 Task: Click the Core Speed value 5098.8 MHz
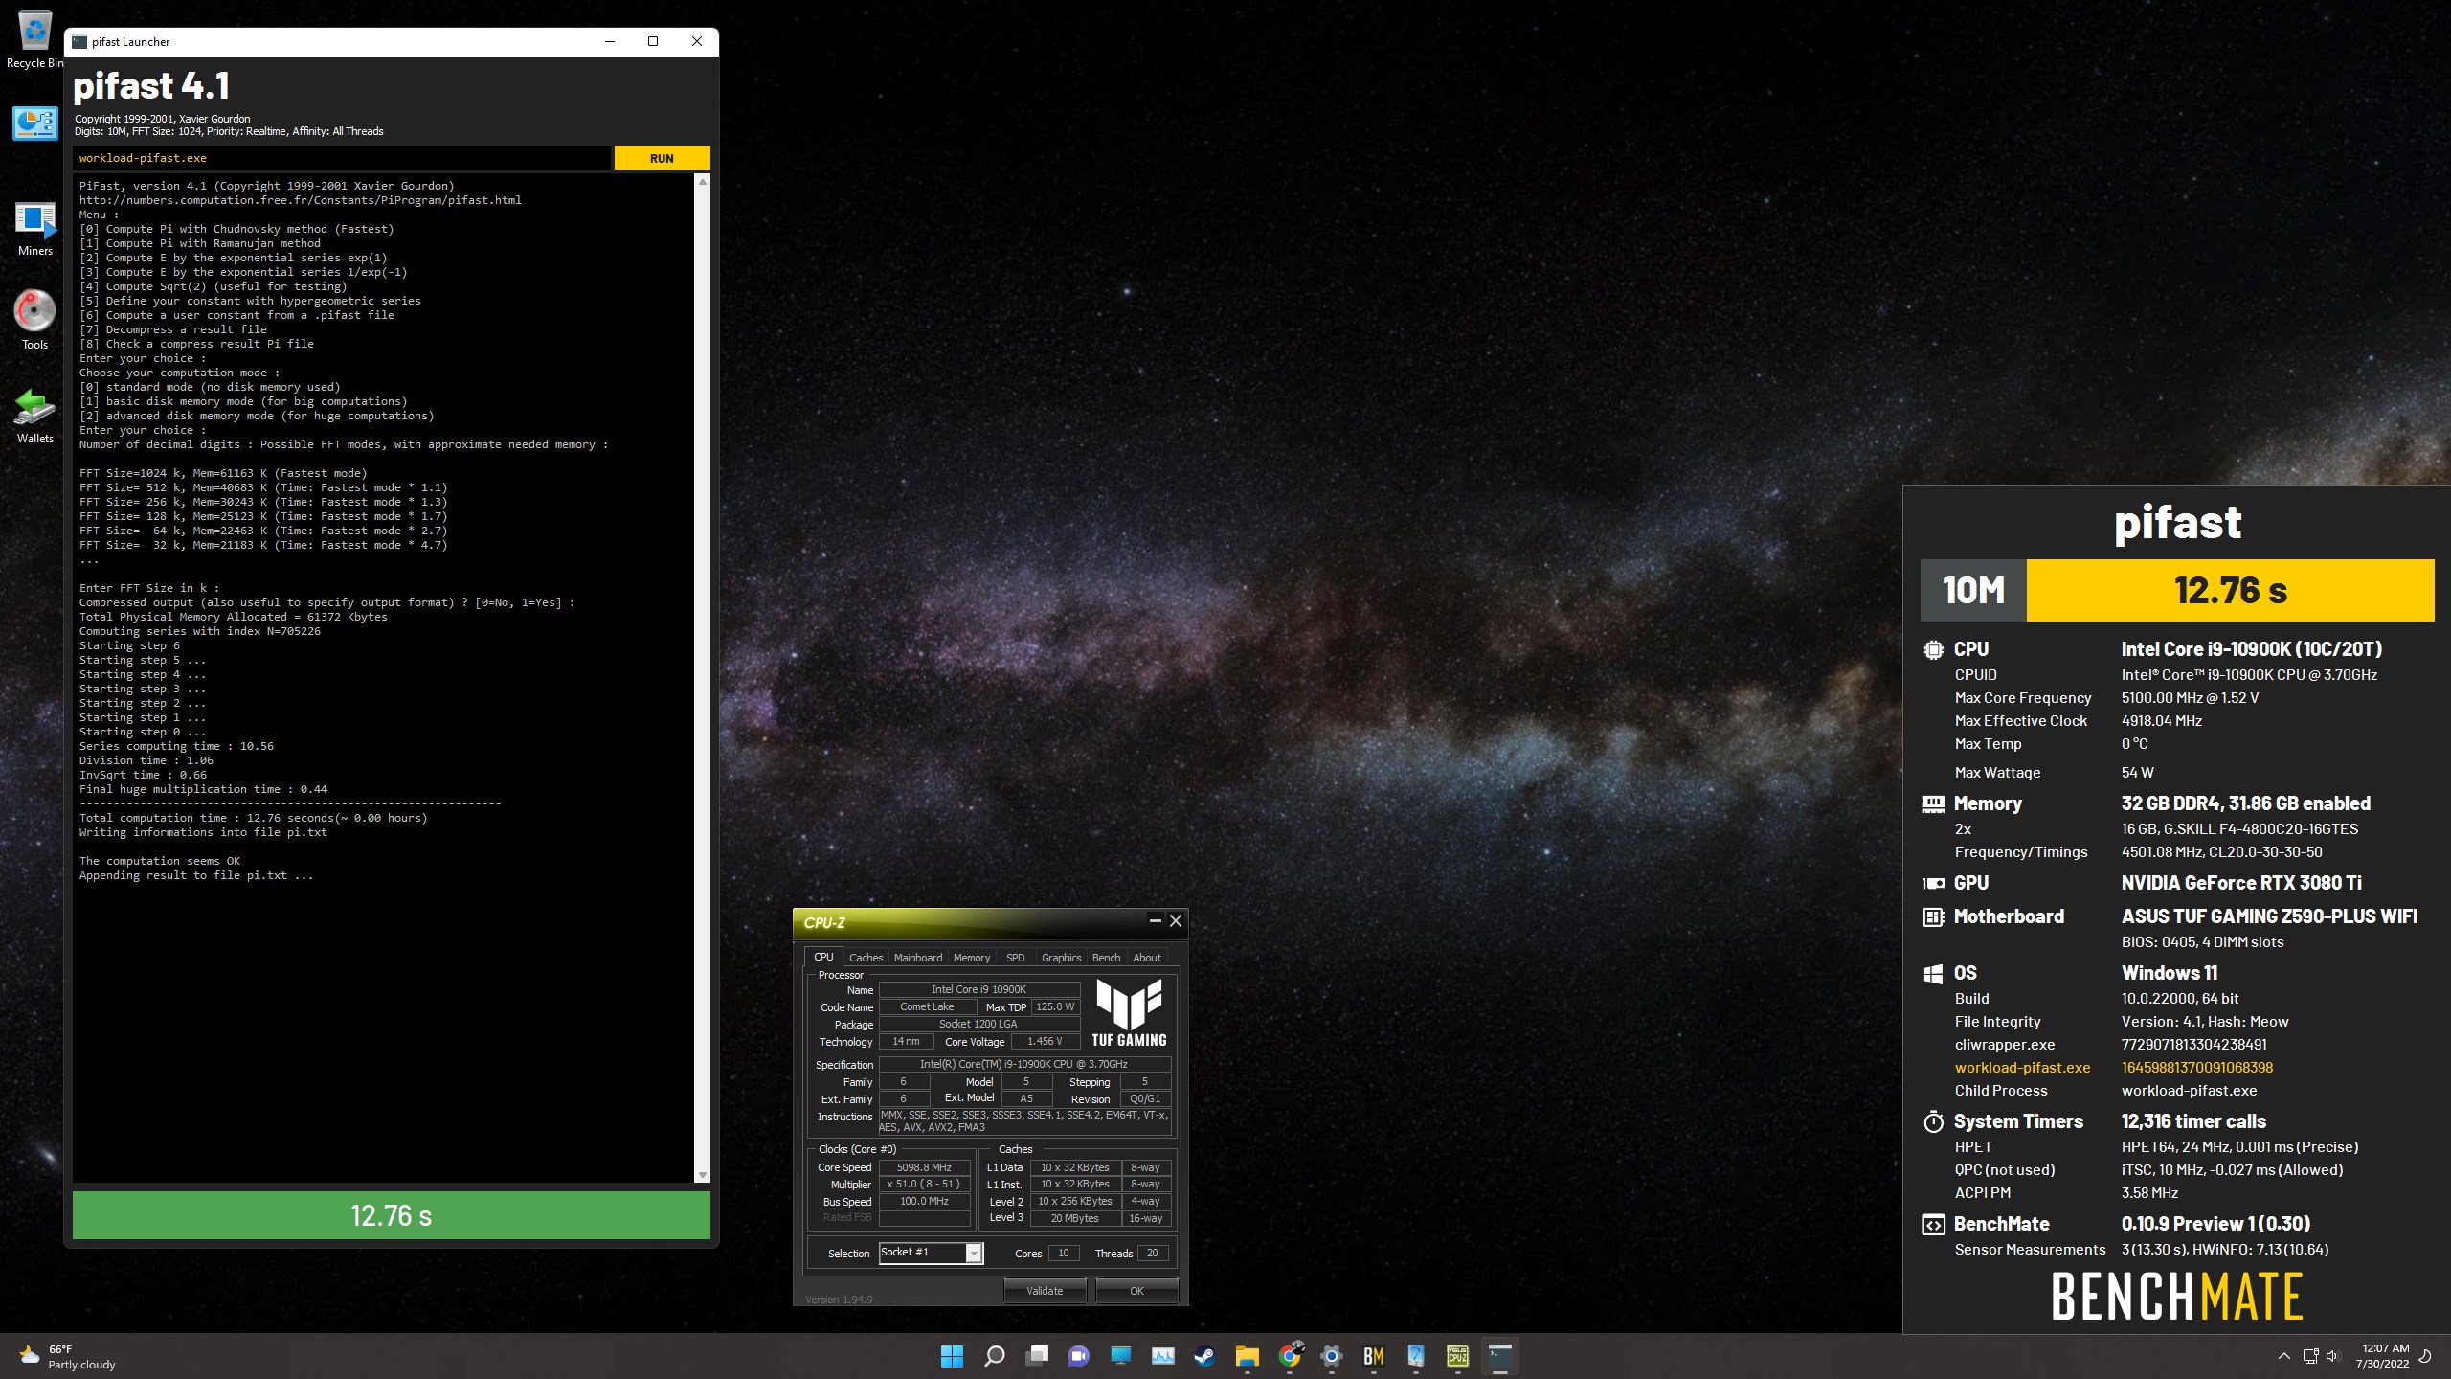click(x=924, y=1167)
